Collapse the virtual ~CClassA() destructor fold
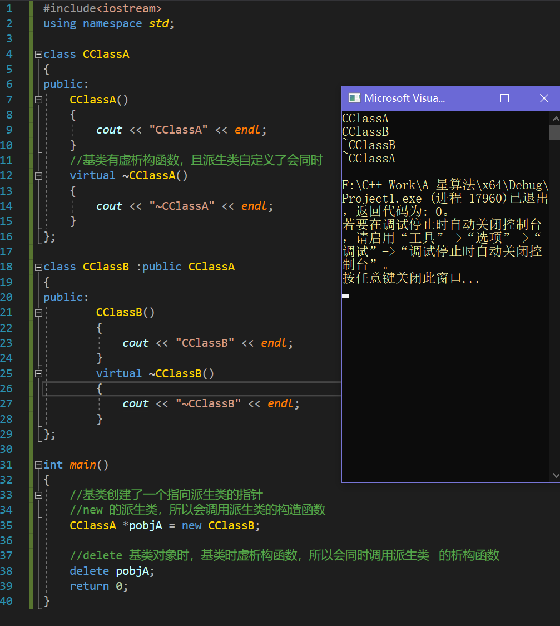Screen dimensions: 560x626 (x=39, y=176)
